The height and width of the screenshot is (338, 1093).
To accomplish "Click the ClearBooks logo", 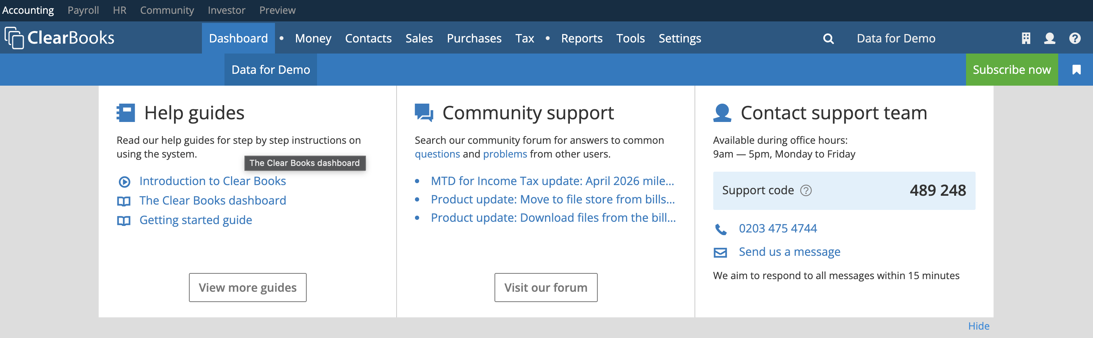I will pos(59,38).
